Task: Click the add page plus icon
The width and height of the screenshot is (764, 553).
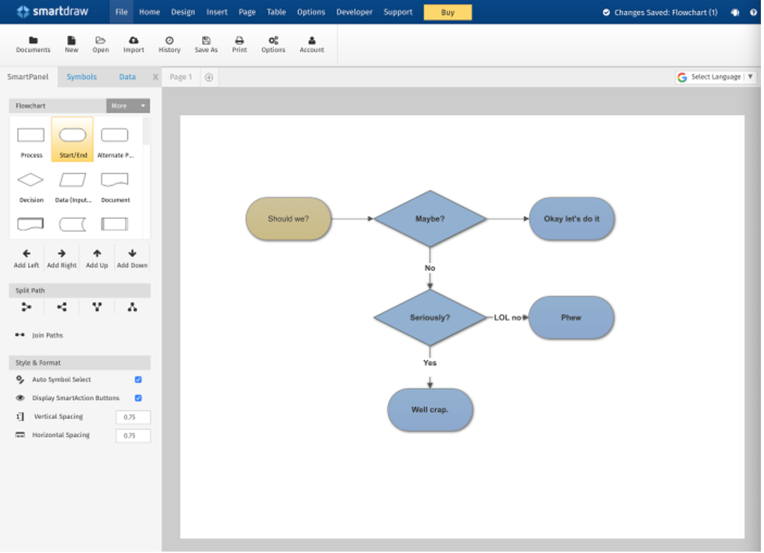Action: pos(208,77)
